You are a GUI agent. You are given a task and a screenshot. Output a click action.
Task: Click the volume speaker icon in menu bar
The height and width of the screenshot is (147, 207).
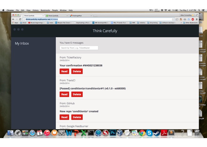tap(169, 10)
